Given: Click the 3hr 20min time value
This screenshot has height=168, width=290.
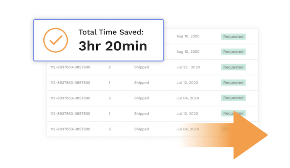Looking at the screenshot, I should click(x=113, y=46).
